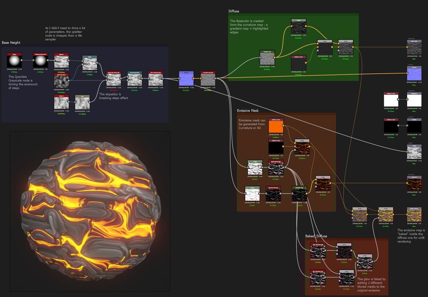
Task: Select the upper Blend node in Baked_Diffuse
Action: [344, 251]
